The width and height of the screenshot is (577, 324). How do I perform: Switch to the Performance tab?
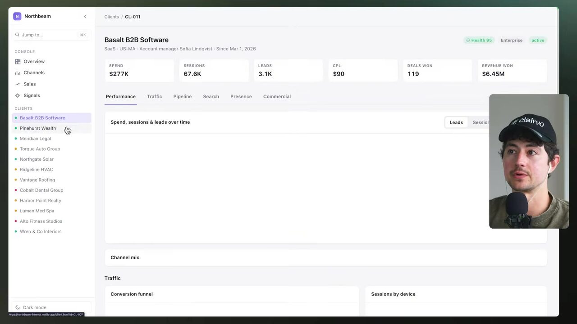pyautogui.click(x=121, y=97)
